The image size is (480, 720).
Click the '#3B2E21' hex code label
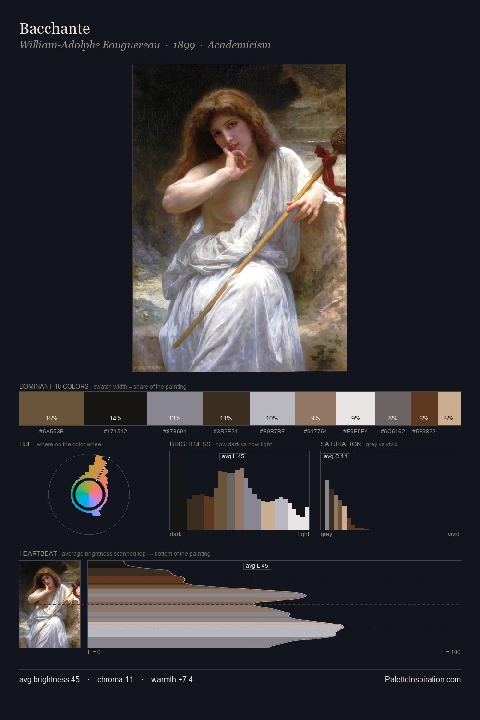[226, 432]
